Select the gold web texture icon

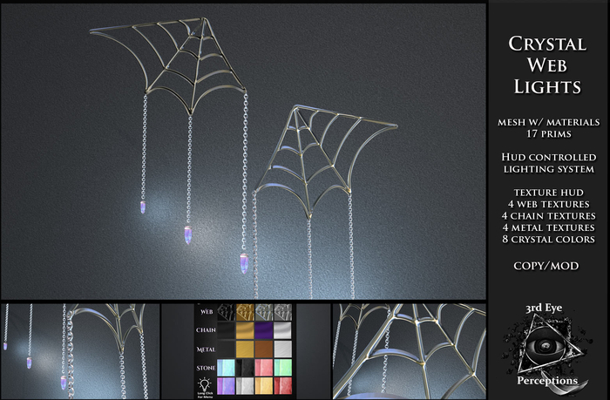[245, 312]
